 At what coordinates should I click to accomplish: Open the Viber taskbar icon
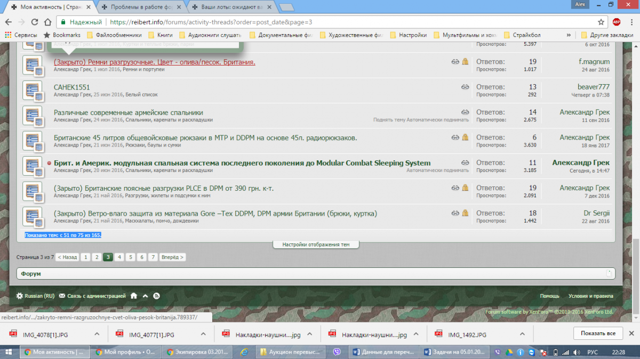click(337, 352)
